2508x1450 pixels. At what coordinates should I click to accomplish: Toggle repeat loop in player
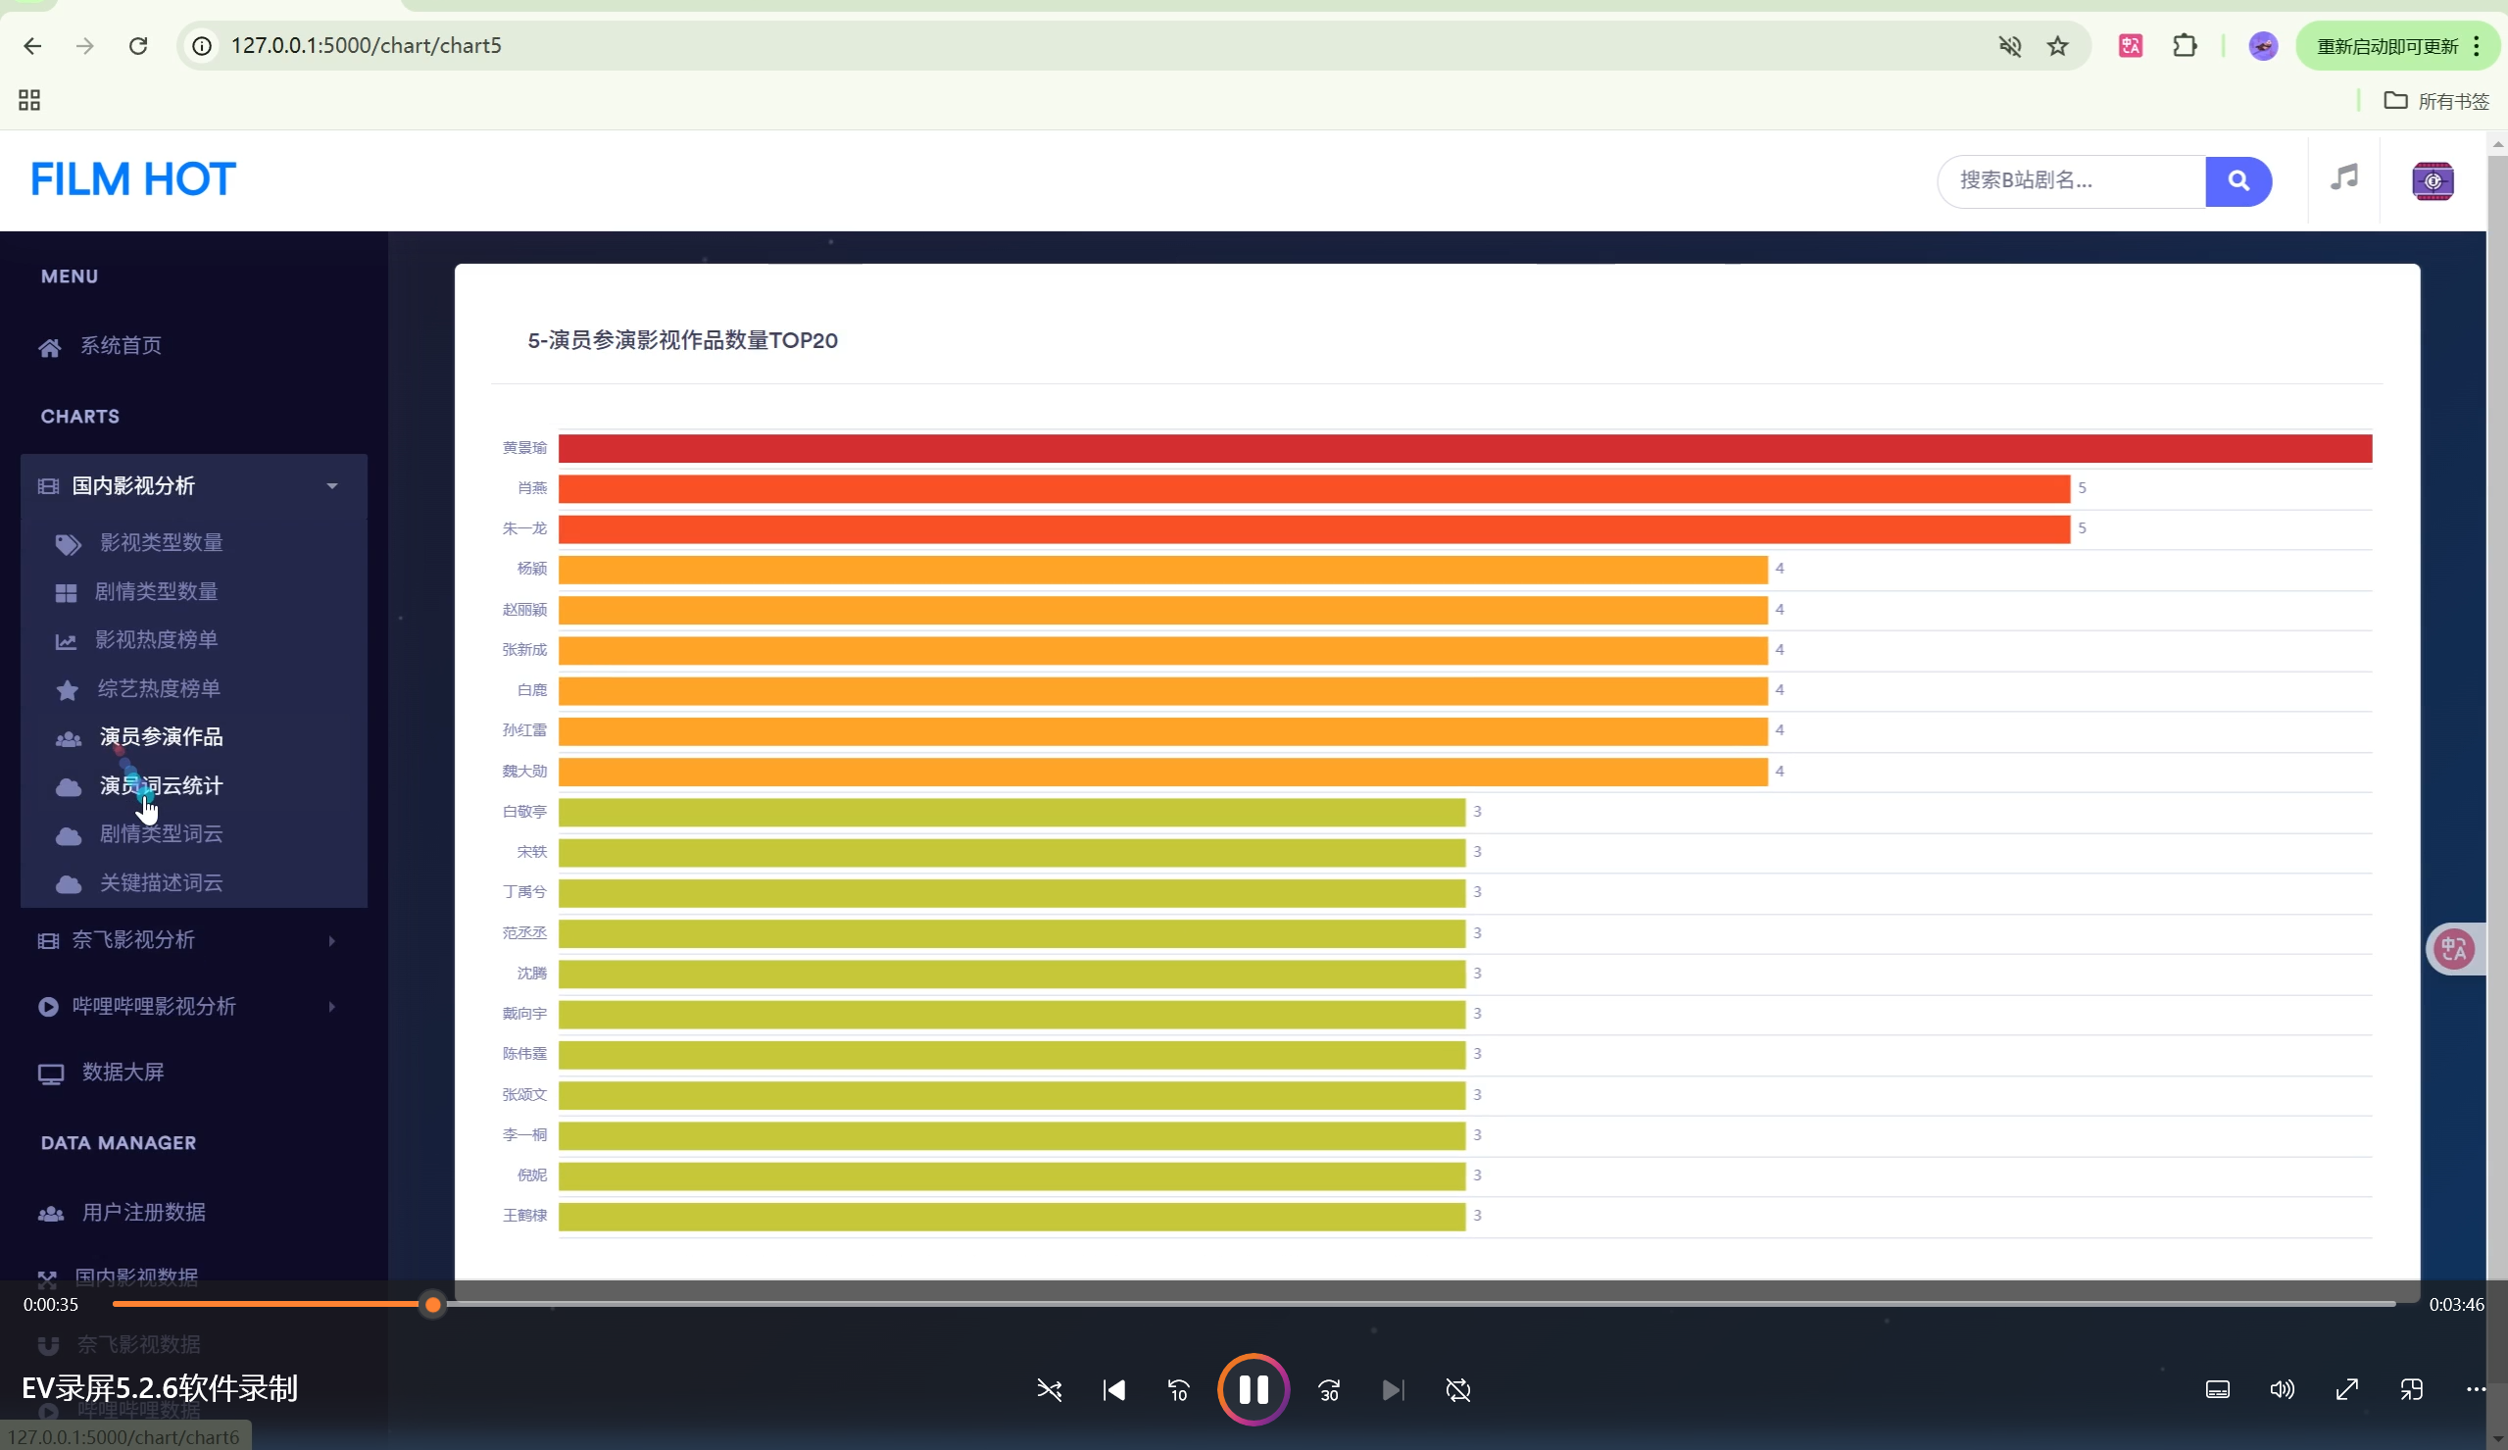[1458, 1389]
